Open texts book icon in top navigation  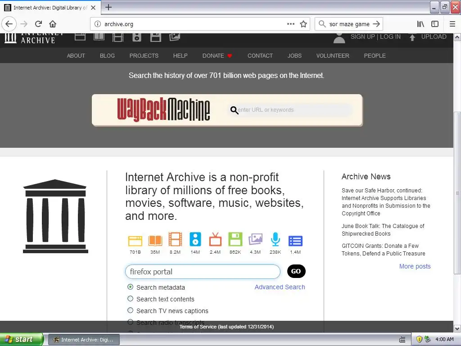(99, 37)
